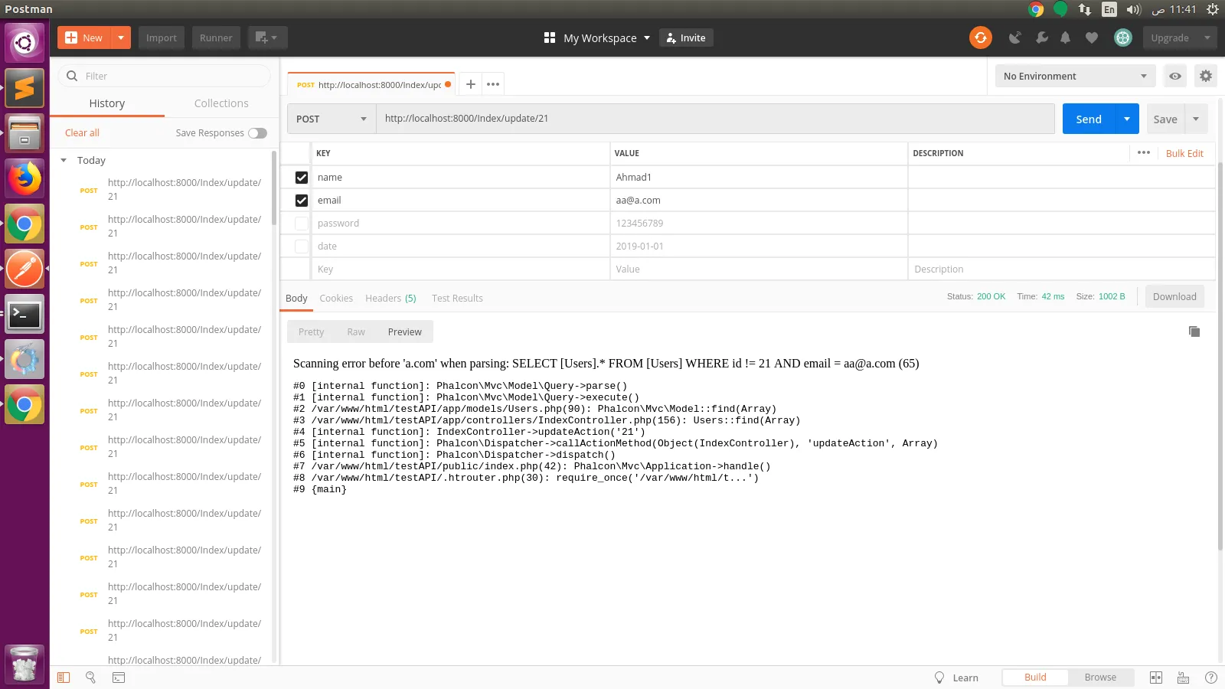
Task: Open the POST method dropdown
Action: click(x=332, y=119)
